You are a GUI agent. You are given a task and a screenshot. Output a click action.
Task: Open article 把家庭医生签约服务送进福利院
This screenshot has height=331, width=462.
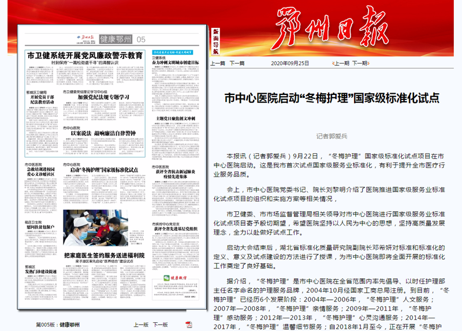coord(105,255)
